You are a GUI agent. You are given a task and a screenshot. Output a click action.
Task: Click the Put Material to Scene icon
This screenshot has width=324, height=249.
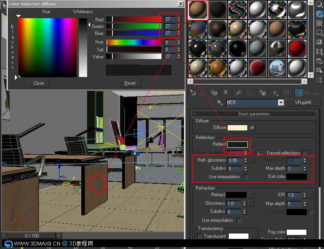coord(203,93)
